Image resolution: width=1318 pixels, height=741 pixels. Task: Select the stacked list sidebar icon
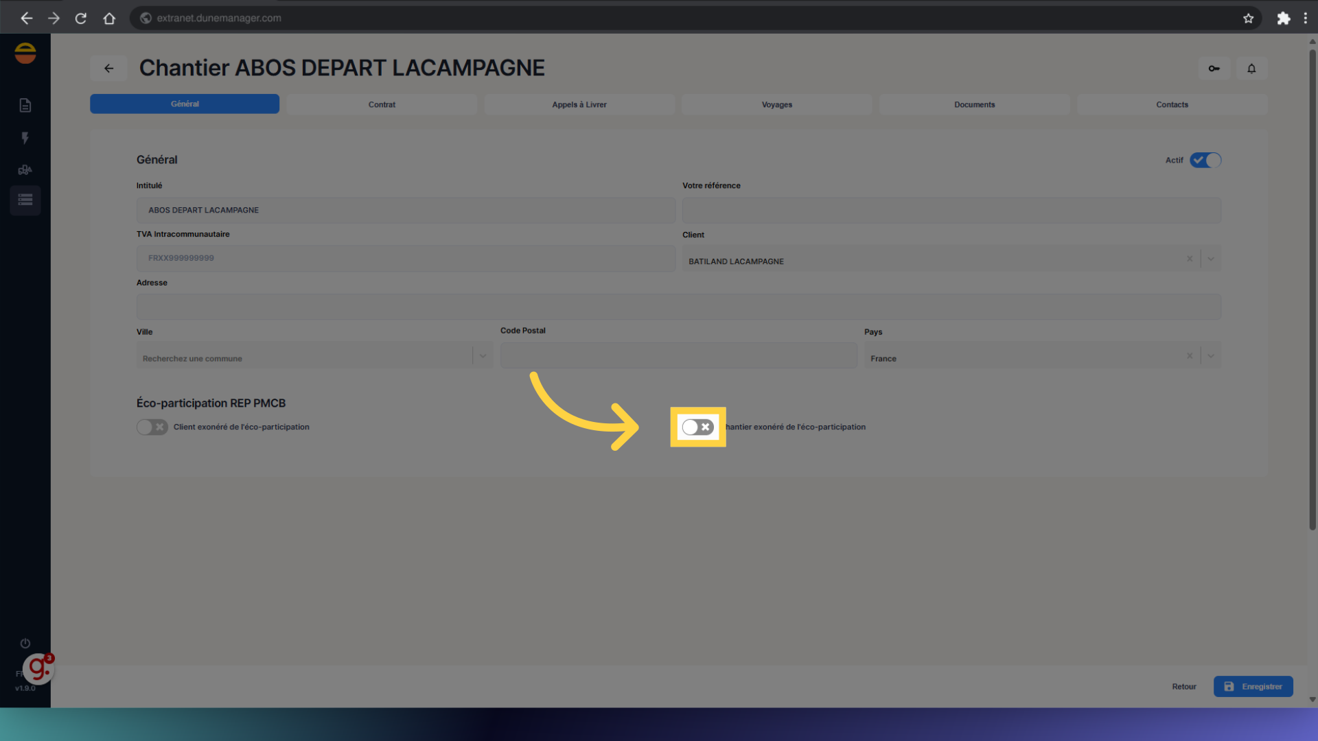(25, 200)
